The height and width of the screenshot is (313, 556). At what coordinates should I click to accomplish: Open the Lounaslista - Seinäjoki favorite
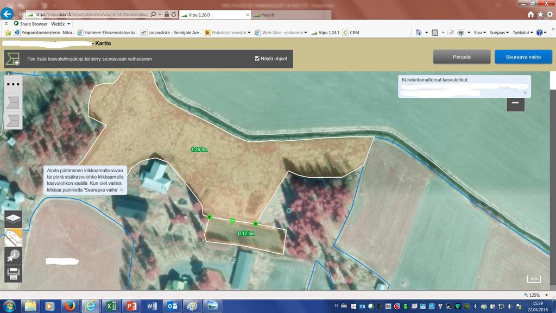click(x=171, y=33)
